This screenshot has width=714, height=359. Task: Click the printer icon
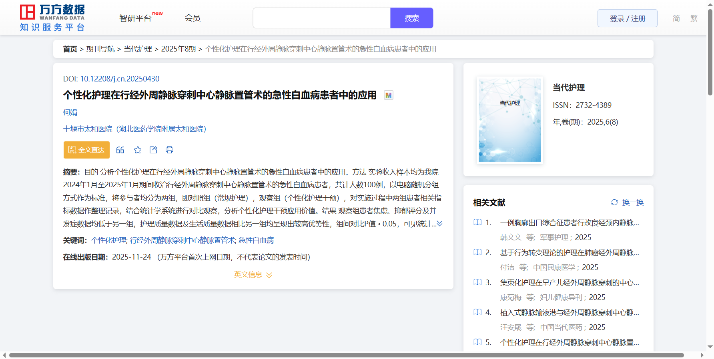169,150
